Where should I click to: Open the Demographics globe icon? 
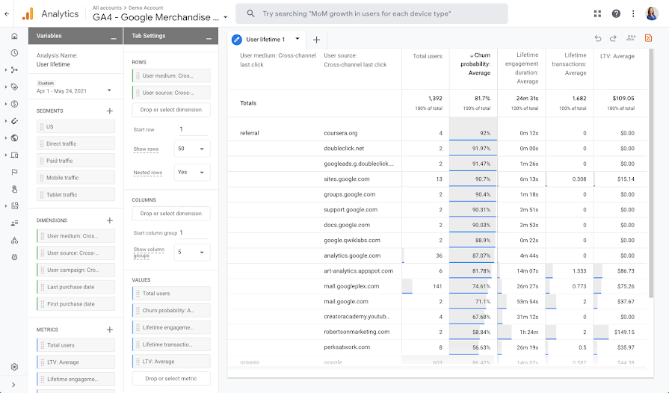click(14, 138)
